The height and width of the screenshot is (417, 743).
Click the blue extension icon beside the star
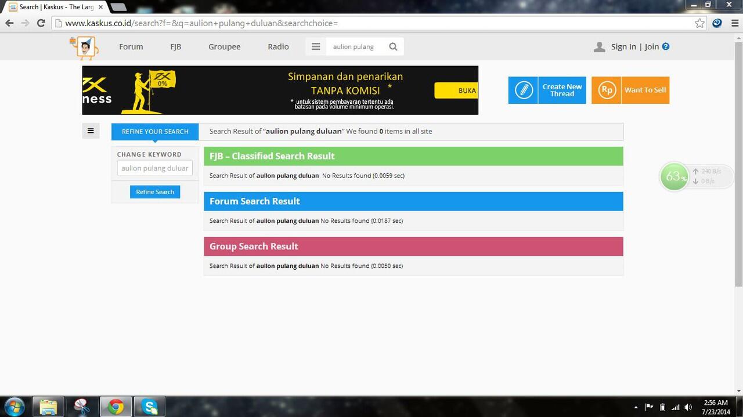[x=717, y=23]
